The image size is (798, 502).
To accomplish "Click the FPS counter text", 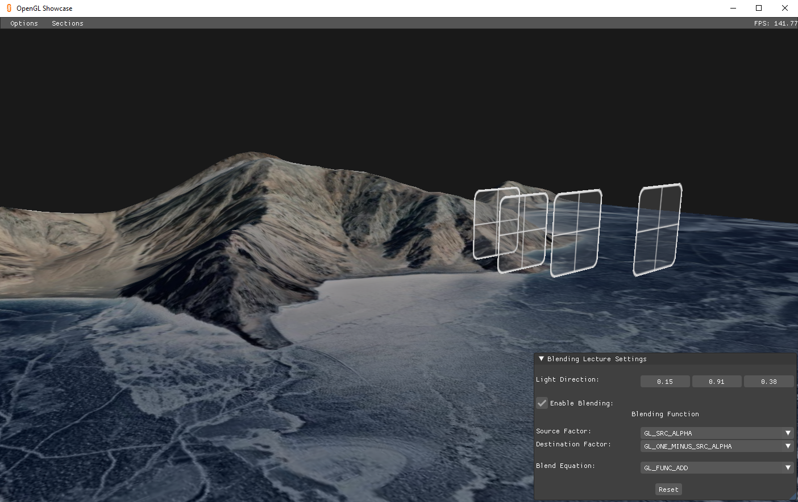I will (775, 23).
